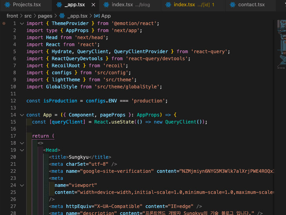Click 'X-UA-Compatible' on line 27

pos(118,206)
